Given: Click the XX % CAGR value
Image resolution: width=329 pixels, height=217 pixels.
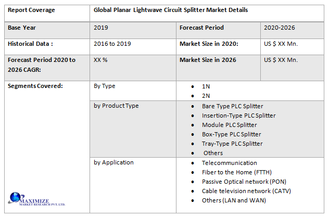Looking at the screenshot, I should 100,60.
